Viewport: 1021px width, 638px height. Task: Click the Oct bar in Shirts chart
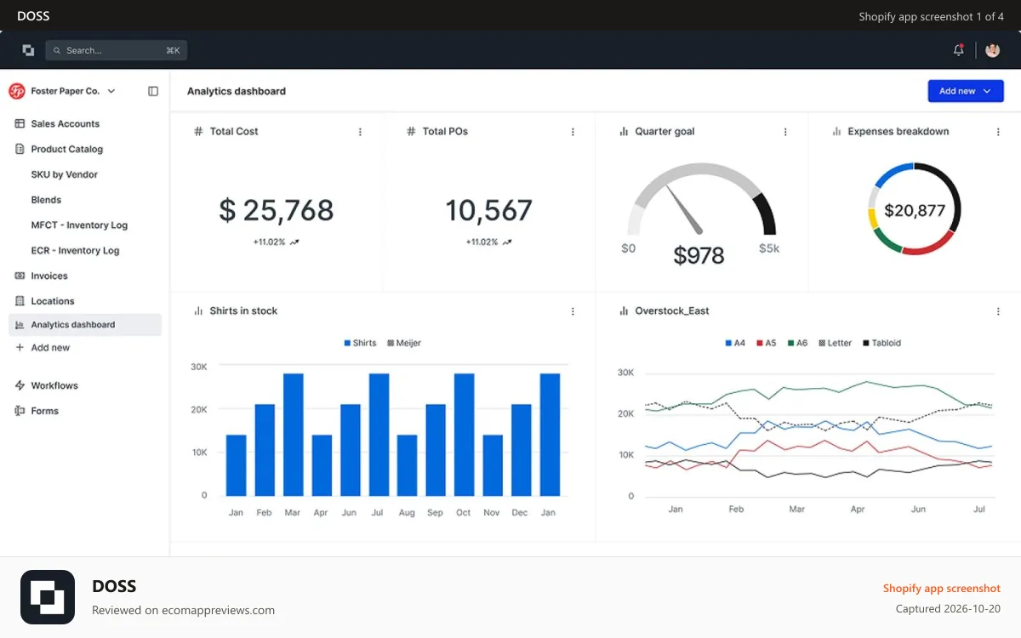[x=465, y=435]
